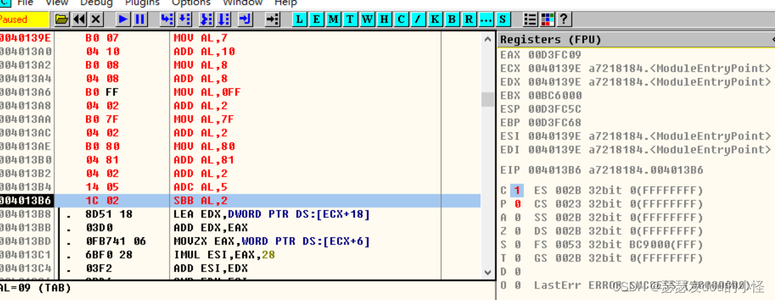Click the down arrow on disassembly scrollbar

(488, 272)
